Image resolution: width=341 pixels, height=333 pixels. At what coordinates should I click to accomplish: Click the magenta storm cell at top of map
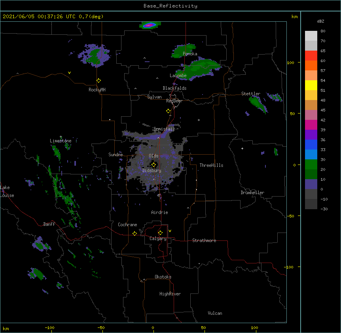point(150,25)
